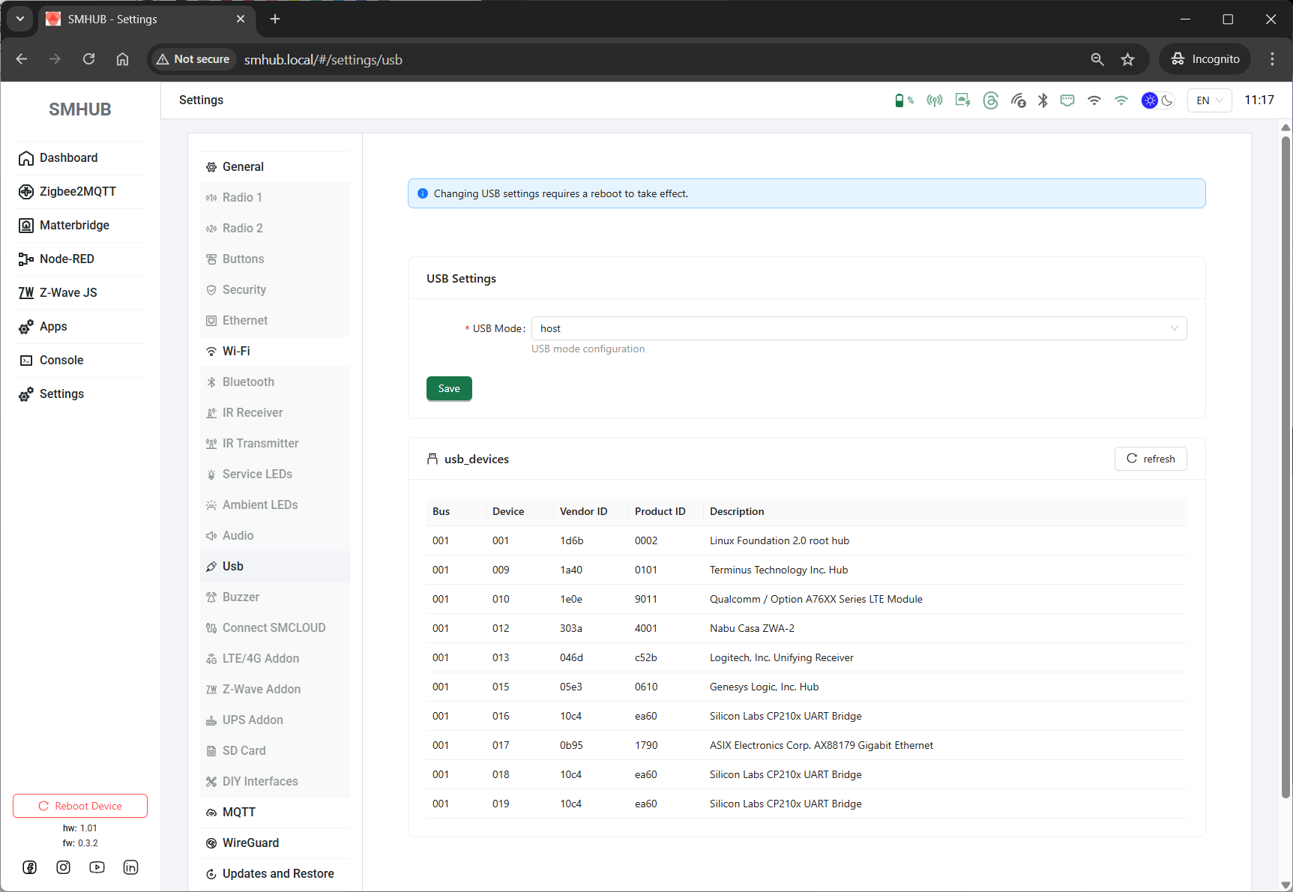Click the Bluetooth status icon in header

(x=1043, y=100)
